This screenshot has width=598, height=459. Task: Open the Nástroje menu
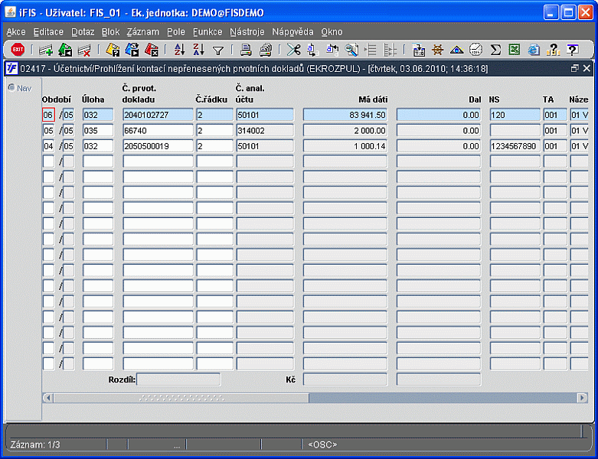click(247, 32)
